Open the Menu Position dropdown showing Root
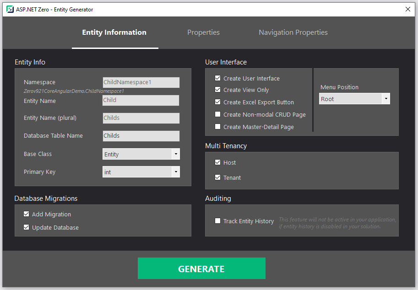Viewport: 418px width, 290px height. point(386,98)
